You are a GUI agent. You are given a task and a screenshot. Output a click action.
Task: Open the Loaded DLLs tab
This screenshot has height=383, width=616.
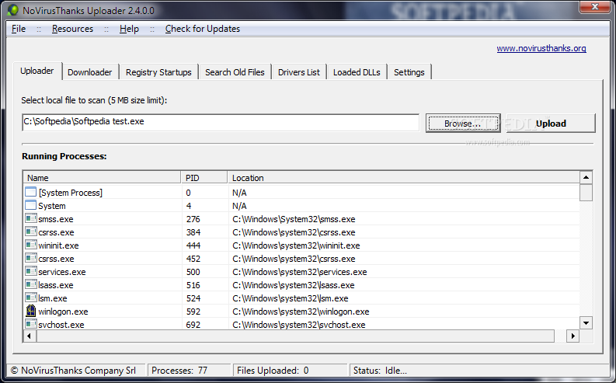click(357, 72)
